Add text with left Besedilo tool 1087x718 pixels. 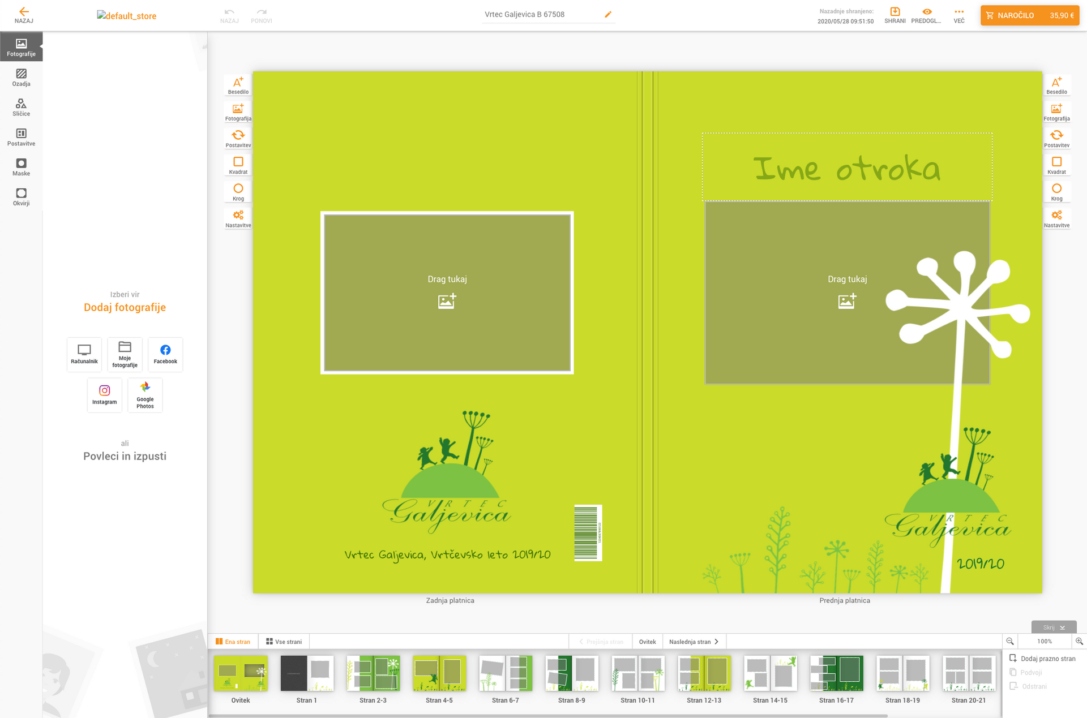238,85
